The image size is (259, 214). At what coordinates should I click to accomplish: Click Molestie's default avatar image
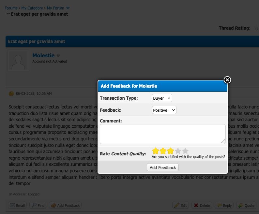(18, 60)
